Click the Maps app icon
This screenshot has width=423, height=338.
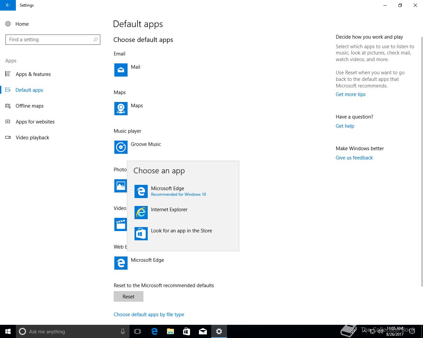pyautogui.click(x=121, y=109)
